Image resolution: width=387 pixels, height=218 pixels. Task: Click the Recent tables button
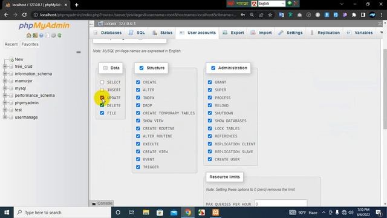tap(11, 44)
